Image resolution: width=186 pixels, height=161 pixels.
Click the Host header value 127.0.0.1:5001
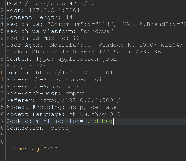tap(54, 11)
